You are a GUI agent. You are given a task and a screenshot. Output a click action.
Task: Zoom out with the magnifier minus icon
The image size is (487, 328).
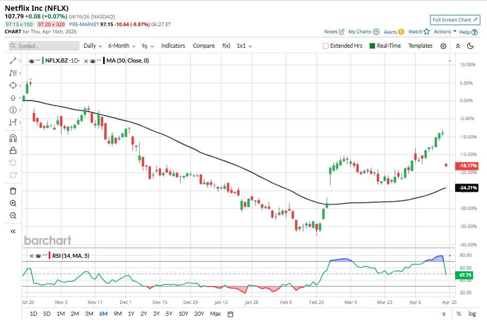[x=13, y=215]
